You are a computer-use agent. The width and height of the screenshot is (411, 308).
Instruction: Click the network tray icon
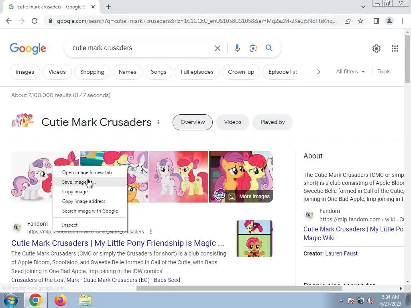(361, 301)
